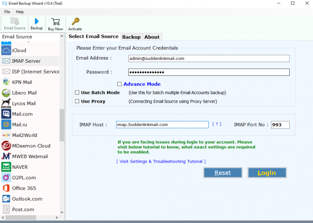The height and width of the screenshot is (223, 313).
Task: Open Visit Settings & Troubleshooting Tutorial link
Action: pos(161,161)
